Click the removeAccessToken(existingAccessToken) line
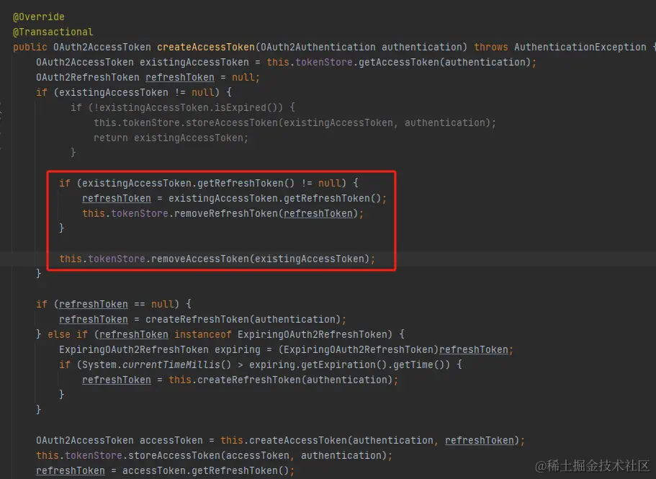The width and height of the screenshot is (656, 479). [217, 259]
